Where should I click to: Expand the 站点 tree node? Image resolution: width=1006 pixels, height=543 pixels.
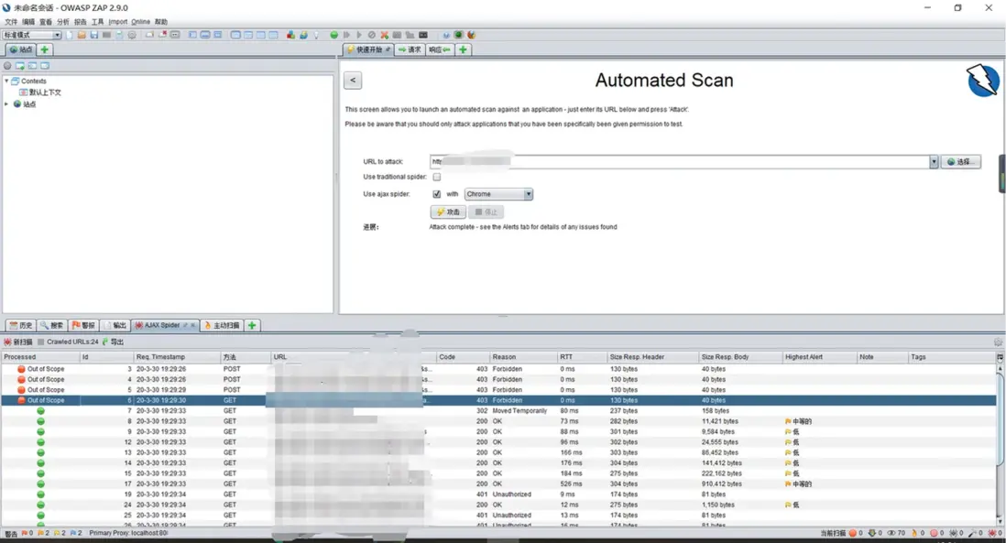tap(6, 103)
